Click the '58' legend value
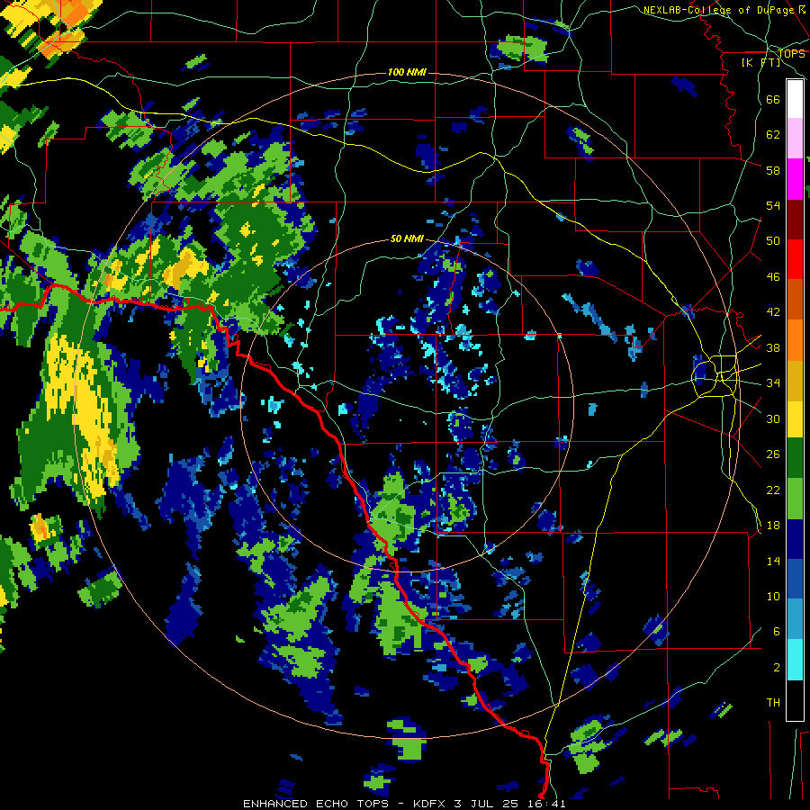This screenshot has width=810, height=810. [x=773, y=170]
